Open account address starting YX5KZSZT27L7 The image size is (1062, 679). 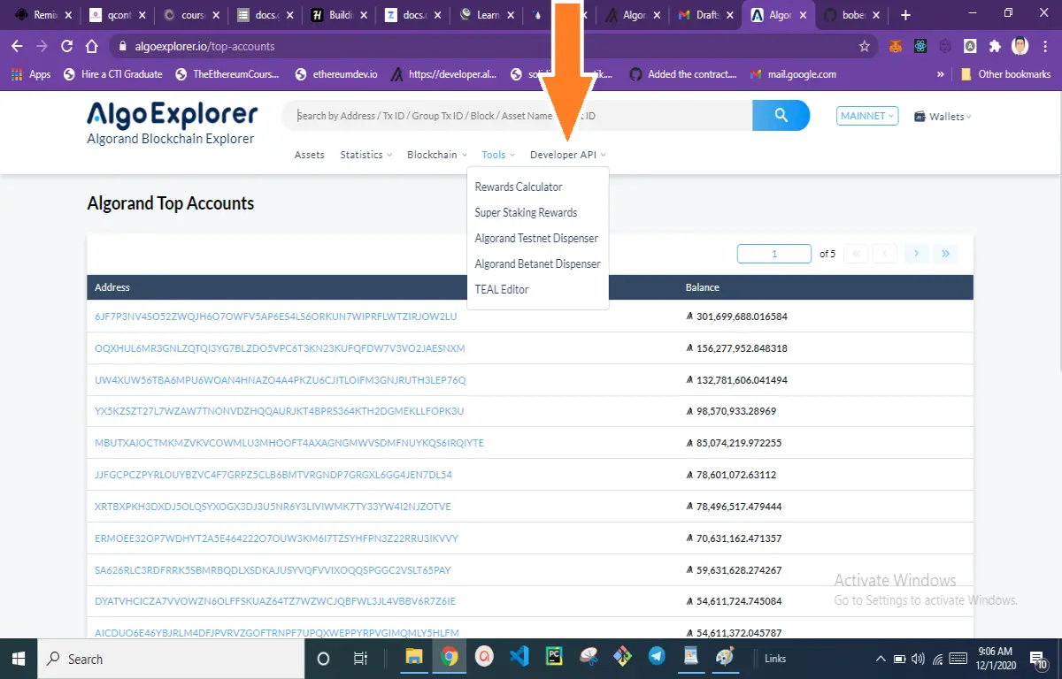(x=279, y=411)
